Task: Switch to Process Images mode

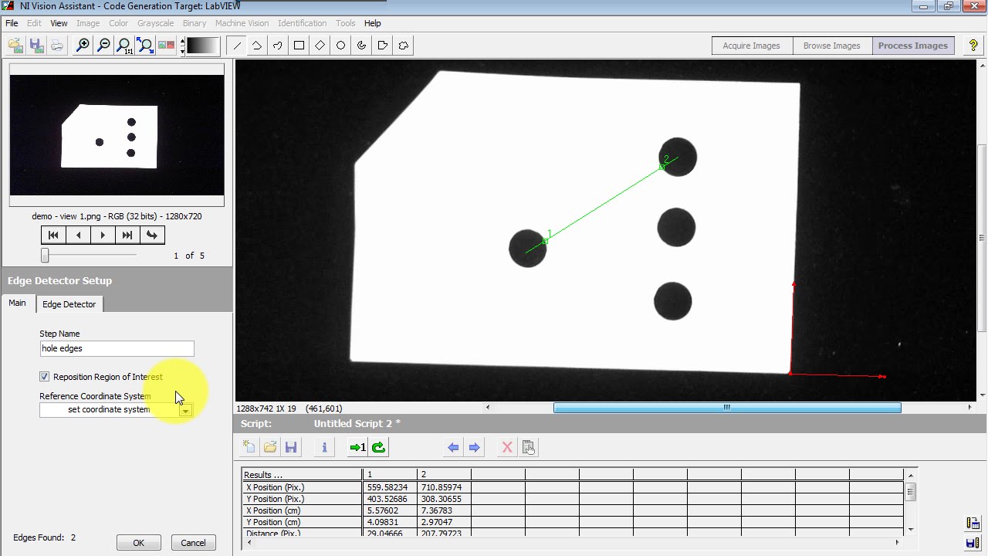Action: point(912,46)
